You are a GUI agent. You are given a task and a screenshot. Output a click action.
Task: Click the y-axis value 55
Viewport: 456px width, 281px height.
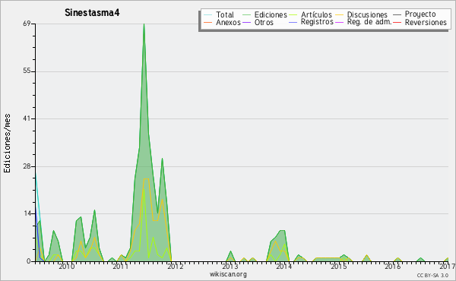pos(27,71)
